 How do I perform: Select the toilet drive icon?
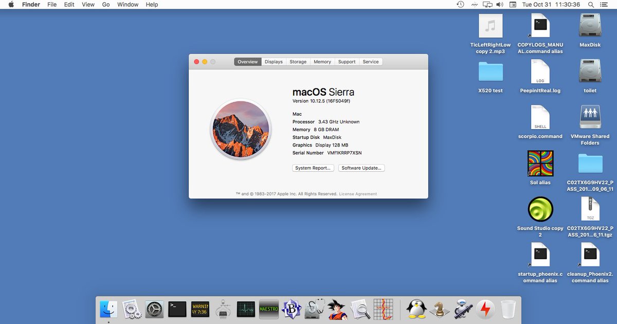(x=590, y=71)
